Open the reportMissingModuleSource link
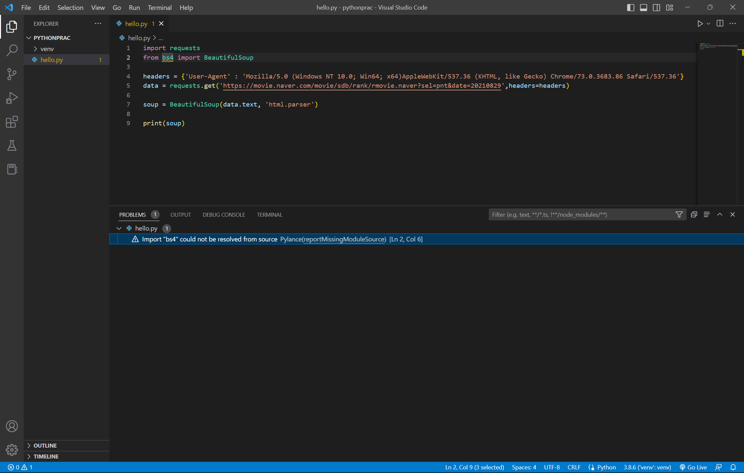Screen dimensions: 744x473 [x=345, y=239]
